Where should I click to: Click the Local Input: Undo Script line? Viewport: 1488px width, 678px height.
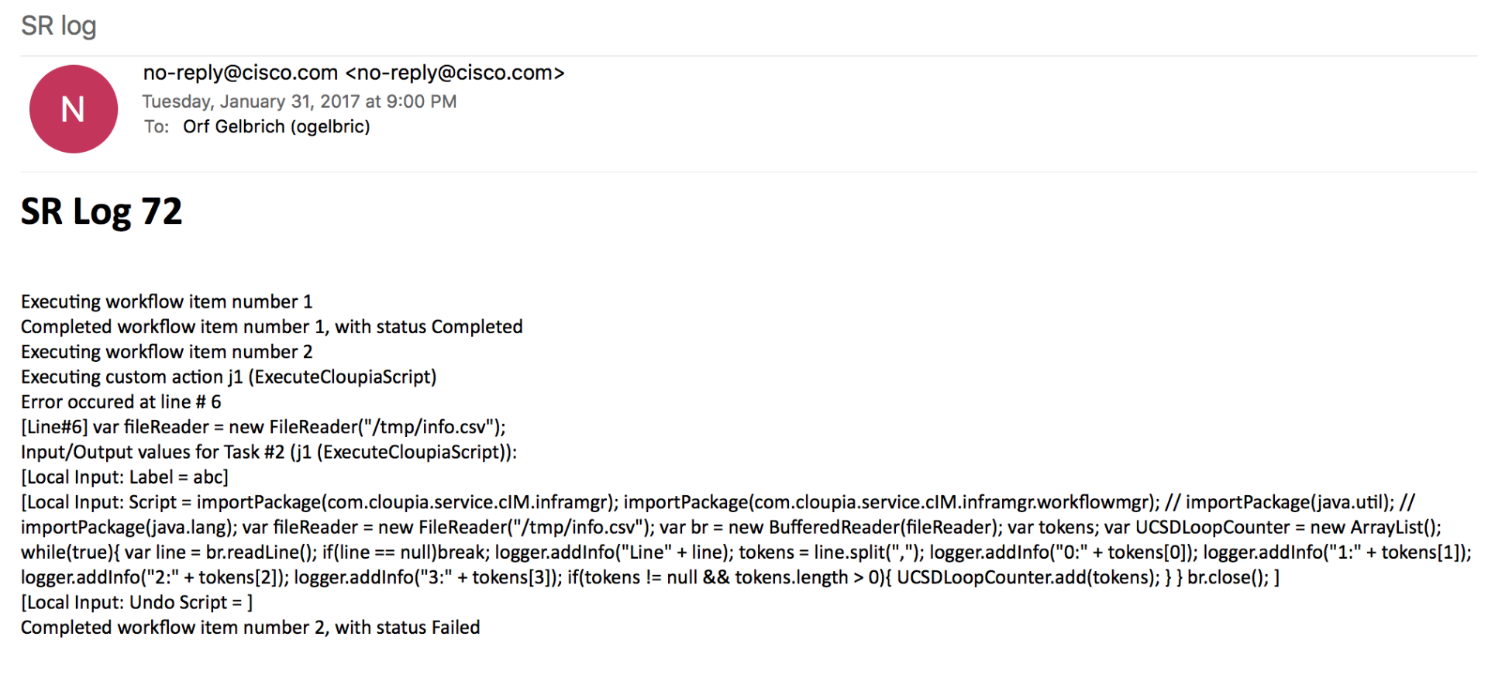(137, 603)
